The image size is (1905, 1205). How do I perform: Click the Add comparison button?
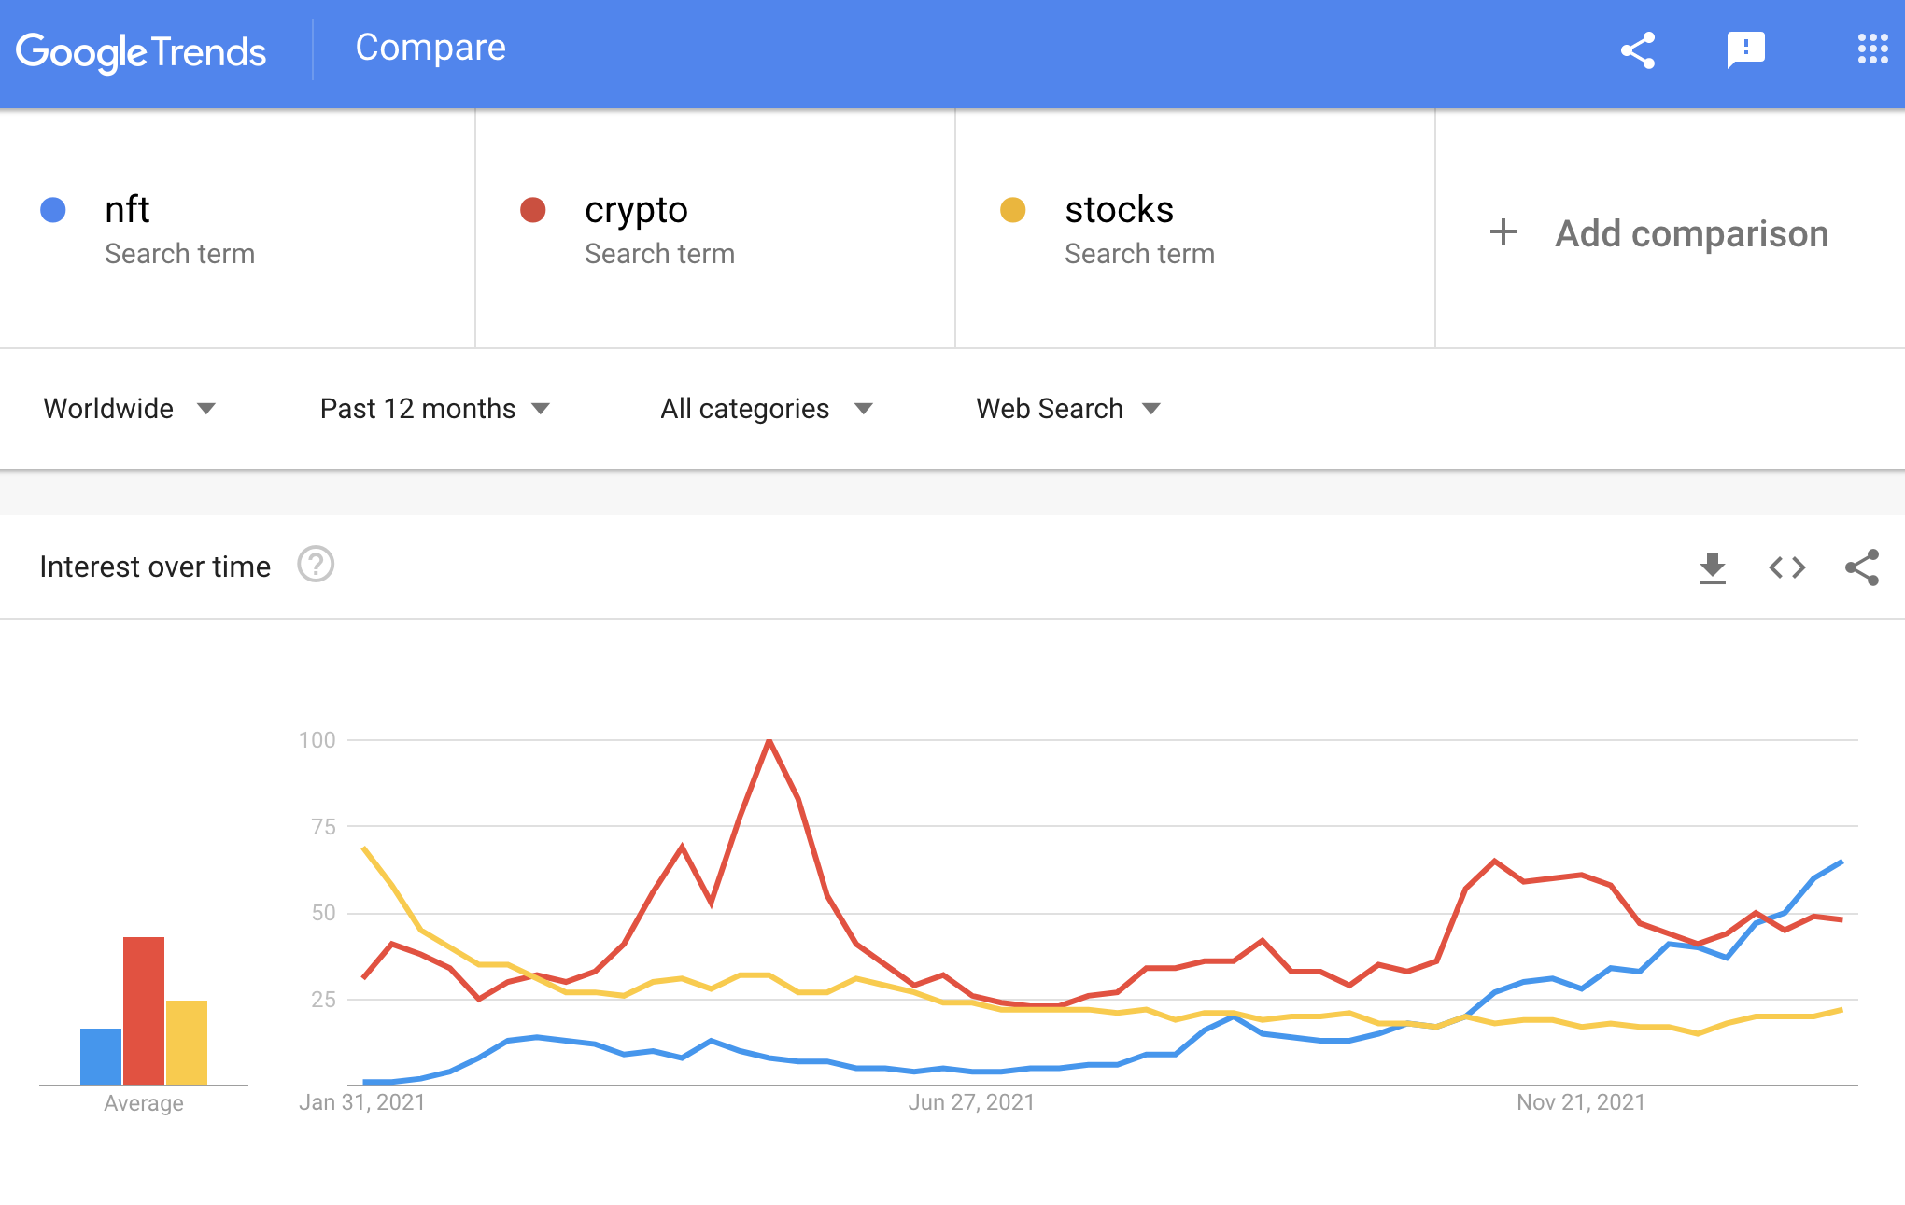1690,233
